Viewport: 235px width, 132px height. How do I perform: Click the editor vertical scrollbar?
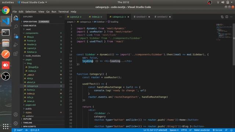coord(234,44)
